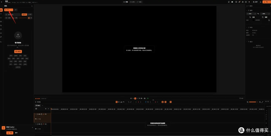Zoom in the timeline with magnifier plus

pyautogui.click(x=260, y=102)
